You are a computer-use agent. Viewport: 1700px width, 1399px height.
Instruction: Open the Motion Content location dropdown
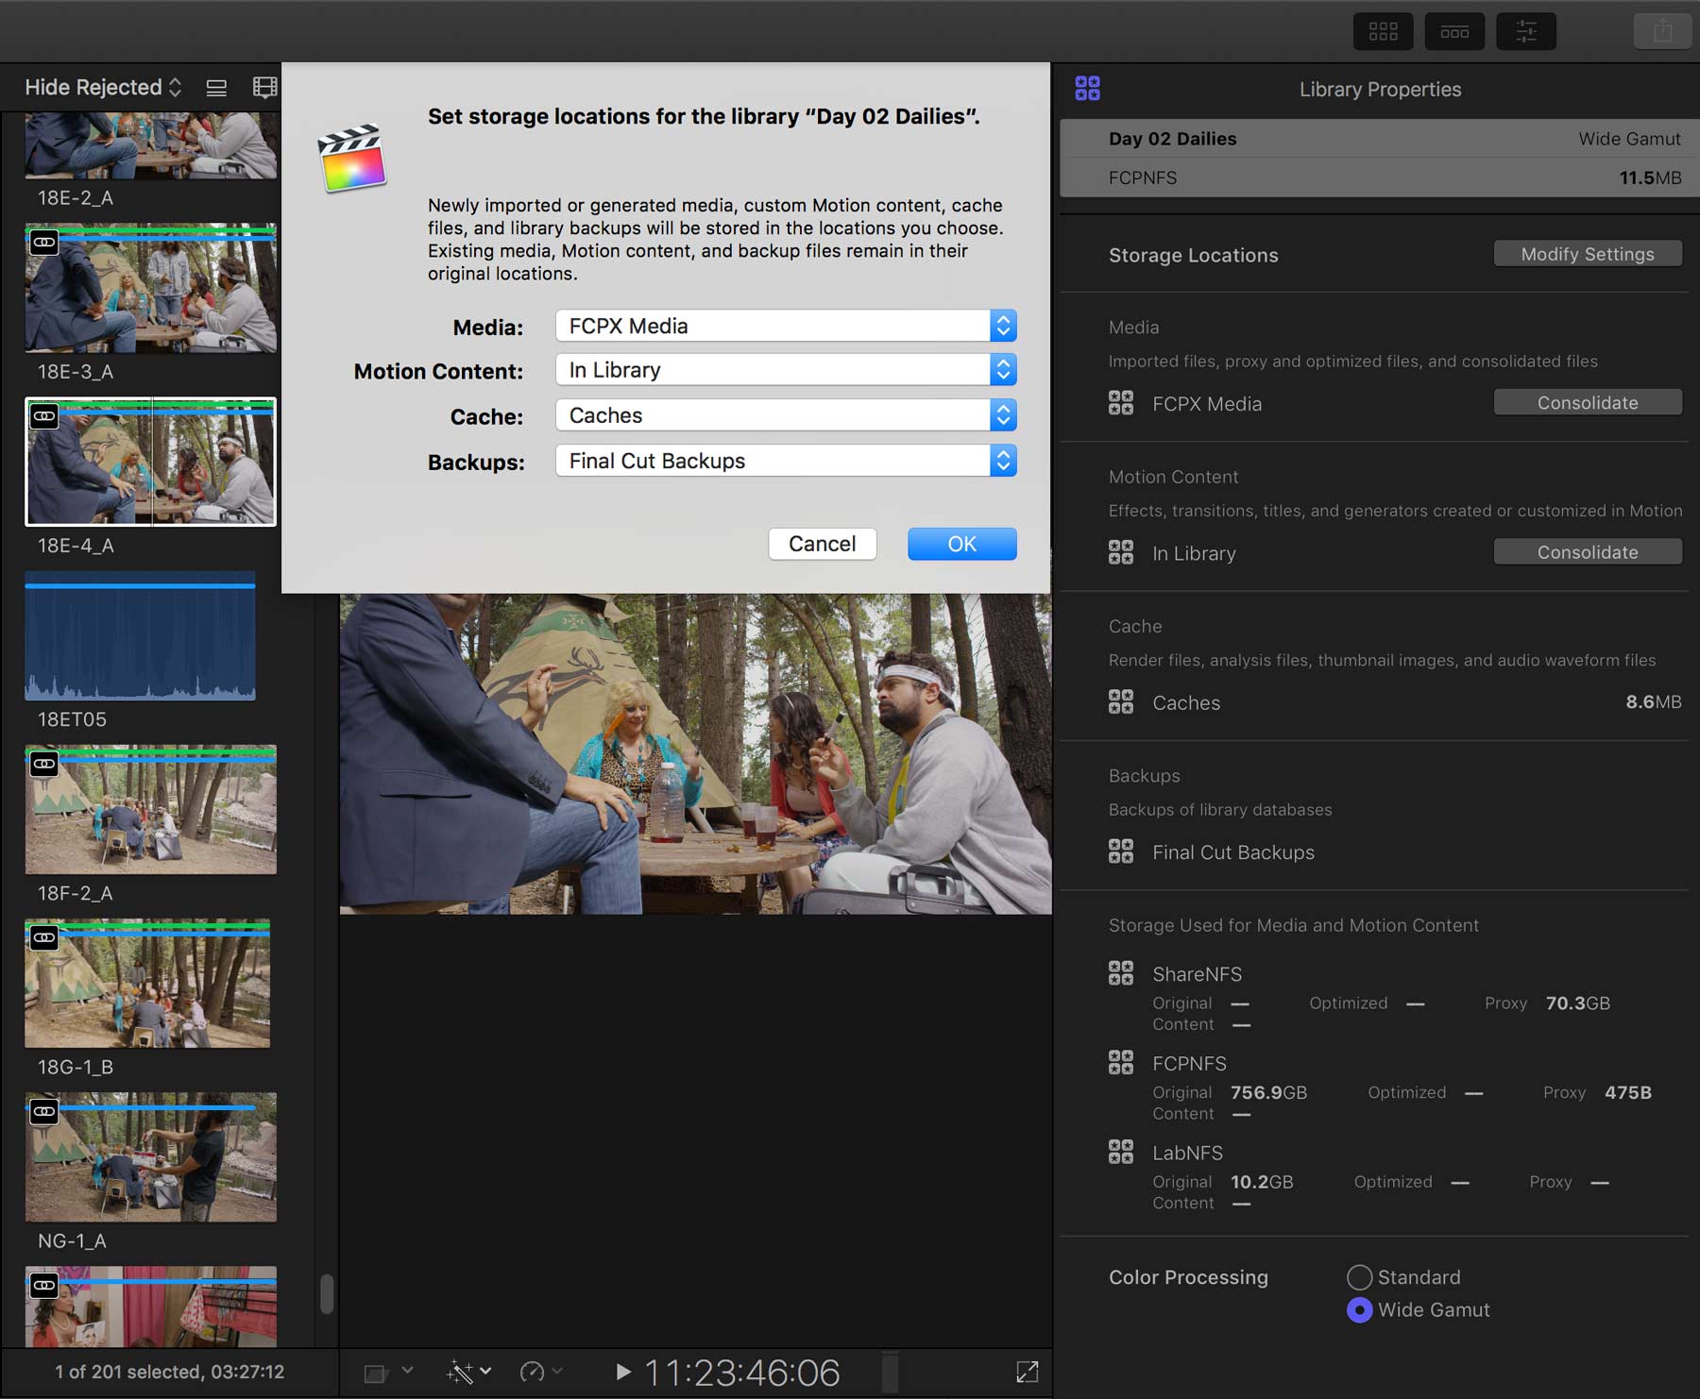coord(786,370)
